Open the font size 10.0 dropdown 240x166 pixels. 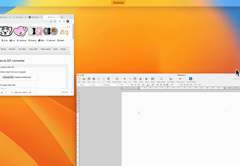point(124,85)
